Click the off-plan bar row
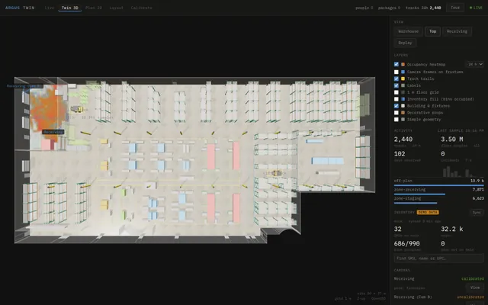This screenshot has width=488, height=305. point(439,182)
